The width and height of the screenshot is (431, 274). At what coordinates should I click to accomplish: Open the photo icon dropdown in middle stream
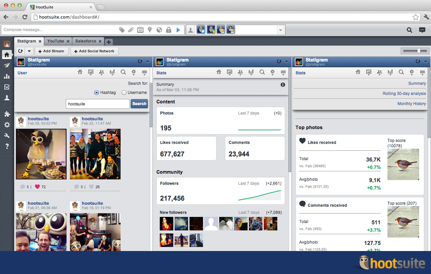point(230,72)
